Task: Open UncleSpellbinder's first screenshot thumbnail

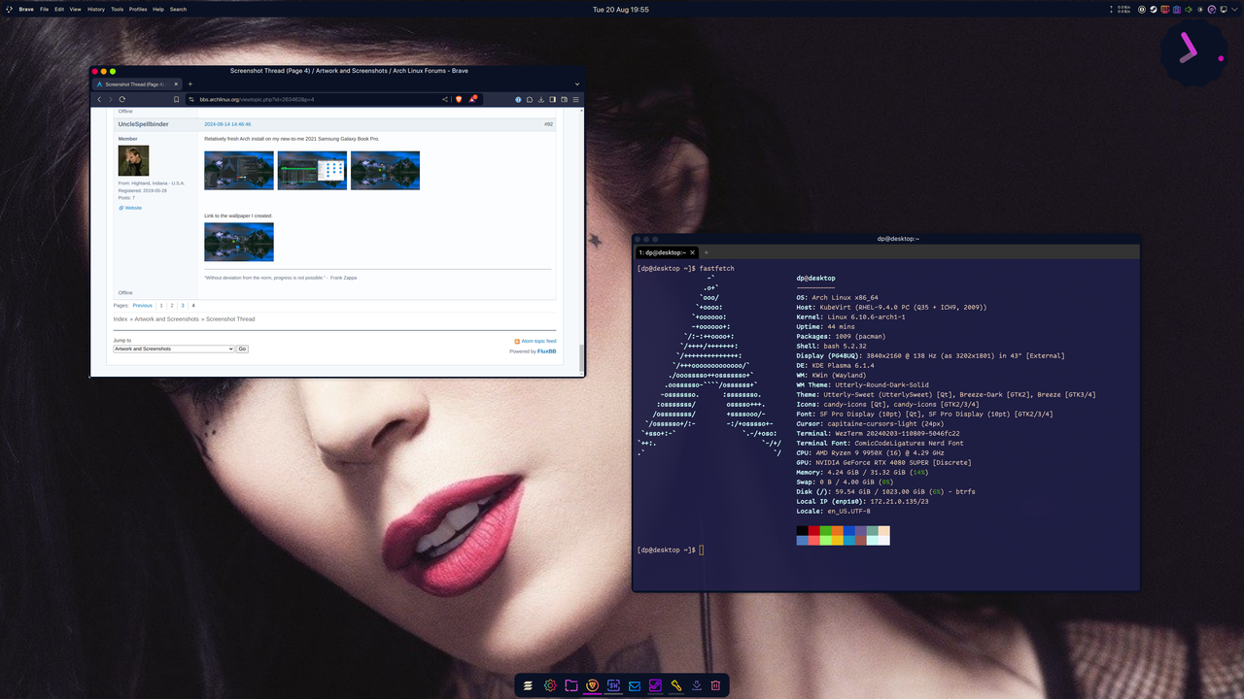Action: pyautogui.click(x=239, y=170)
